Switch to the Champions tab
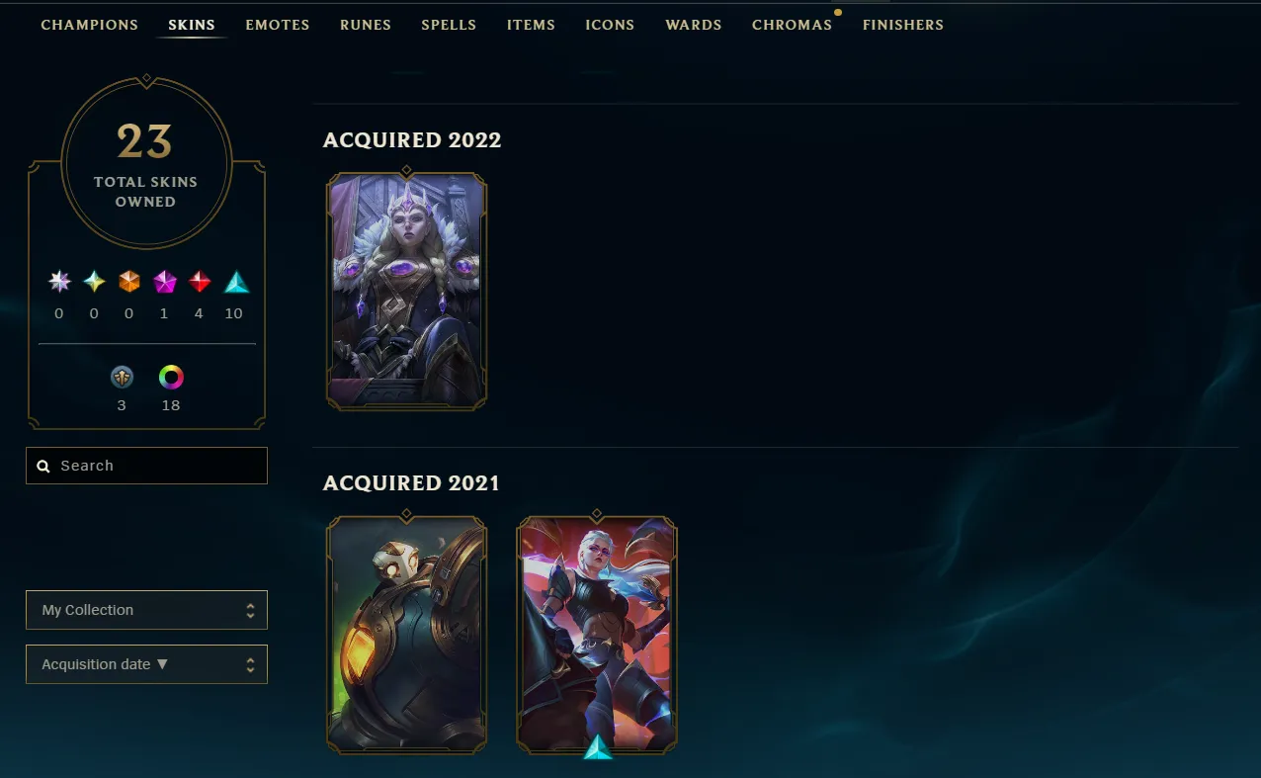The width and height of the screenshot is (1261, 778). click(89, 25)
